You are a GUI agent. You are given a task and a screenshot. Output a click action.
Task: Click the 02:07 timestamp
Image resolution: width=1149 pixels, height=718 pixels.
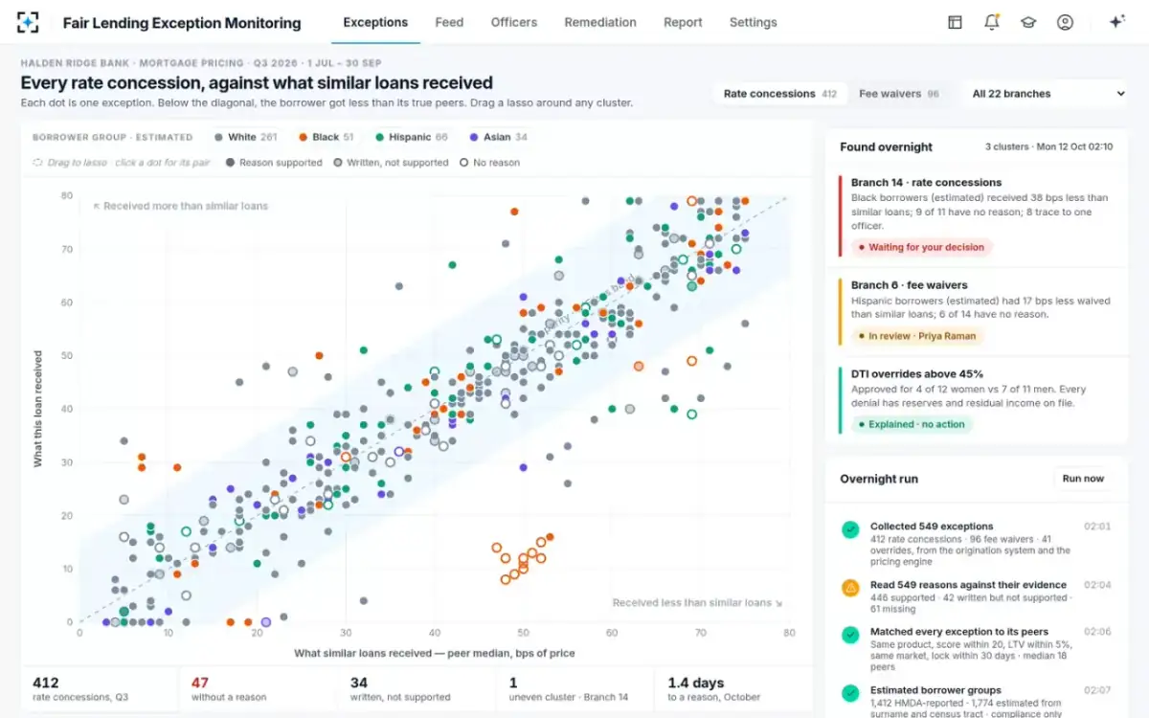coord(1097,690)
